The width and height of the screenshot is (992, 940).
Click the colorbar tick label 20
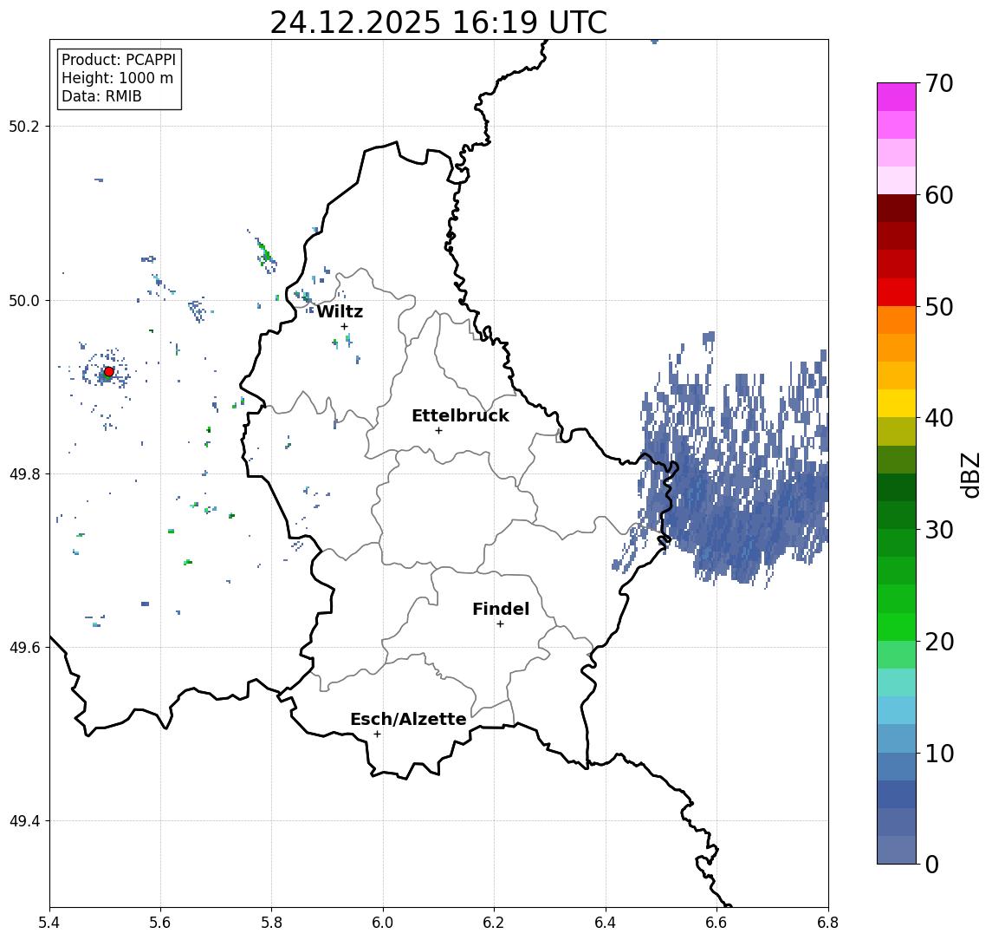point(939,642)
